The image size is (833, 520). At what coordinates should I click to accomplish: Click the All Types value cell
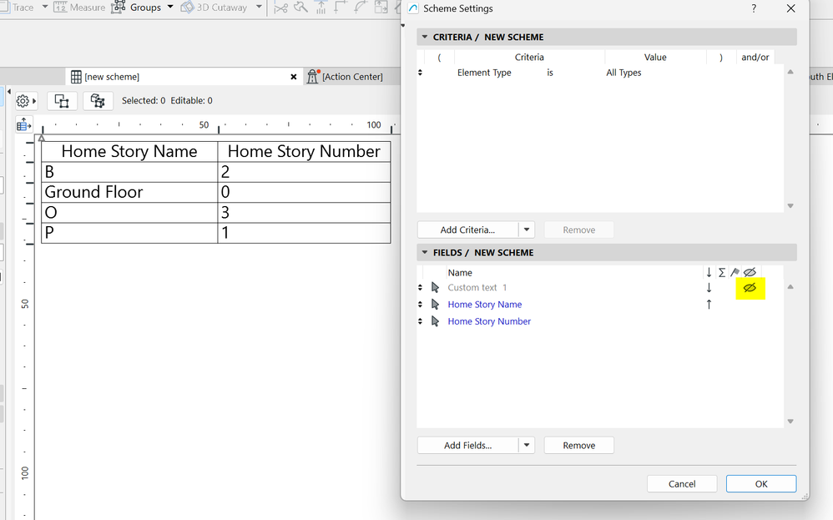tap(623, 73)
